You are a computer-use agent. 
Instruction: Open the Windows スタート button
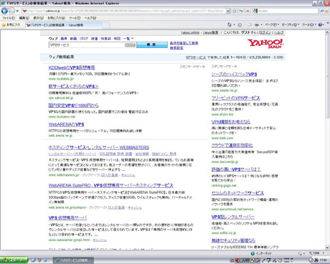click(14, 260)
